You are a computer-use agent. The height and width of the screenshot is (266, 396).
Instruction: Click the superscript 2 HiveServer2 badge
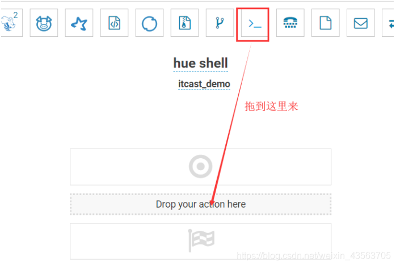[16, 15]
